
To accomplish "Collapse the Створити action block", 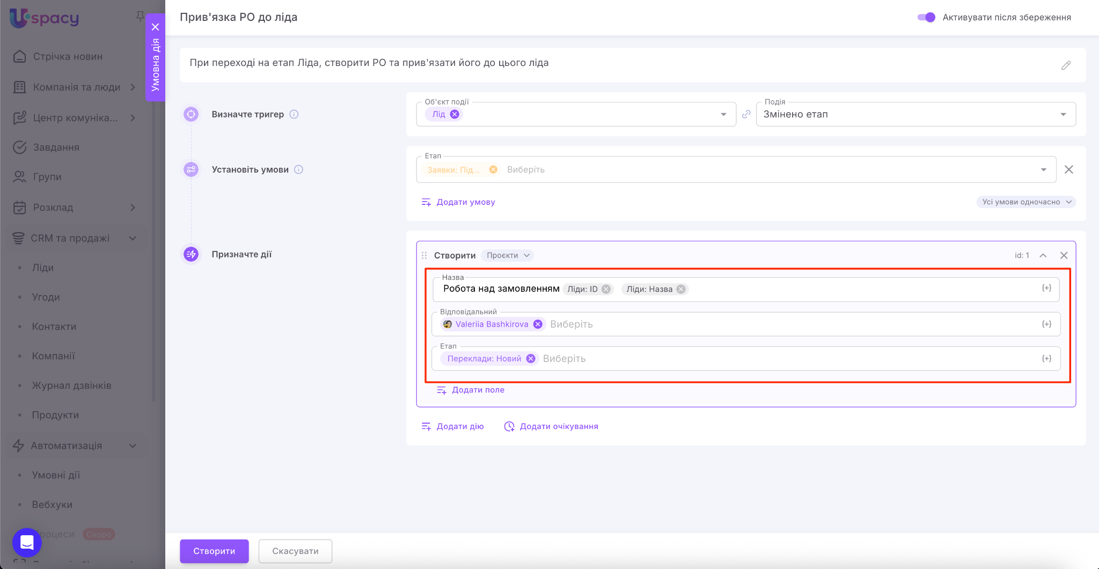I will tap(1043, 255).
